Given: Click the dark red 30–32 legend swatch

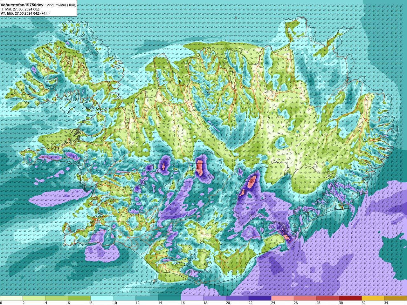Looking at the screenshot, I should [x=350, y=298].
